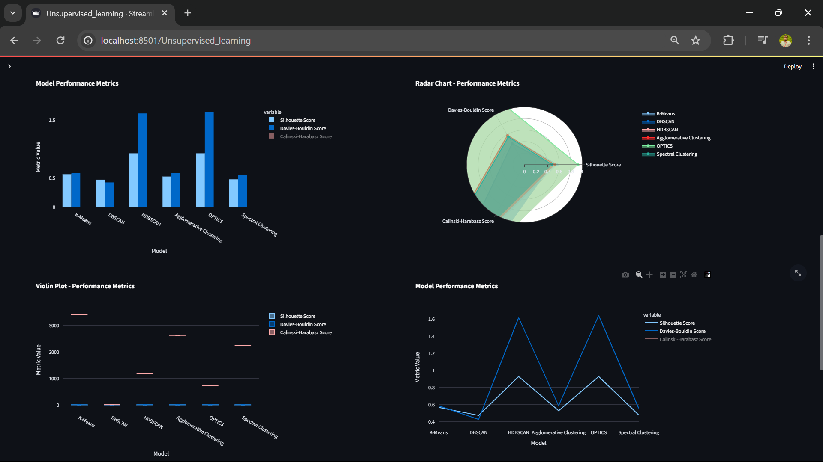Bookmark this page with star icon
This screenshot has width=823, height=462.
coord(696,40)
